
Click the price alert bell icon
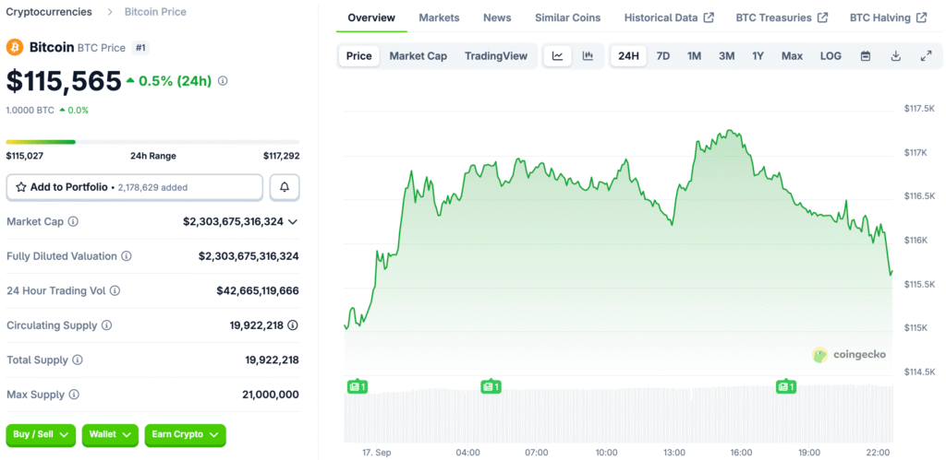point(285,187)
